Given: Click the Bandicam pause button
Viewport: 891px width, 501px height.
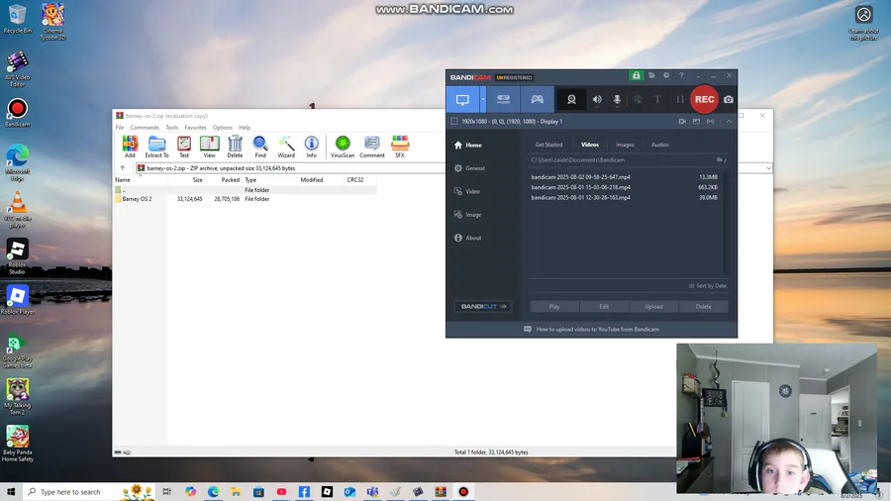Looking at the screenshot, I should coord(679,99).
